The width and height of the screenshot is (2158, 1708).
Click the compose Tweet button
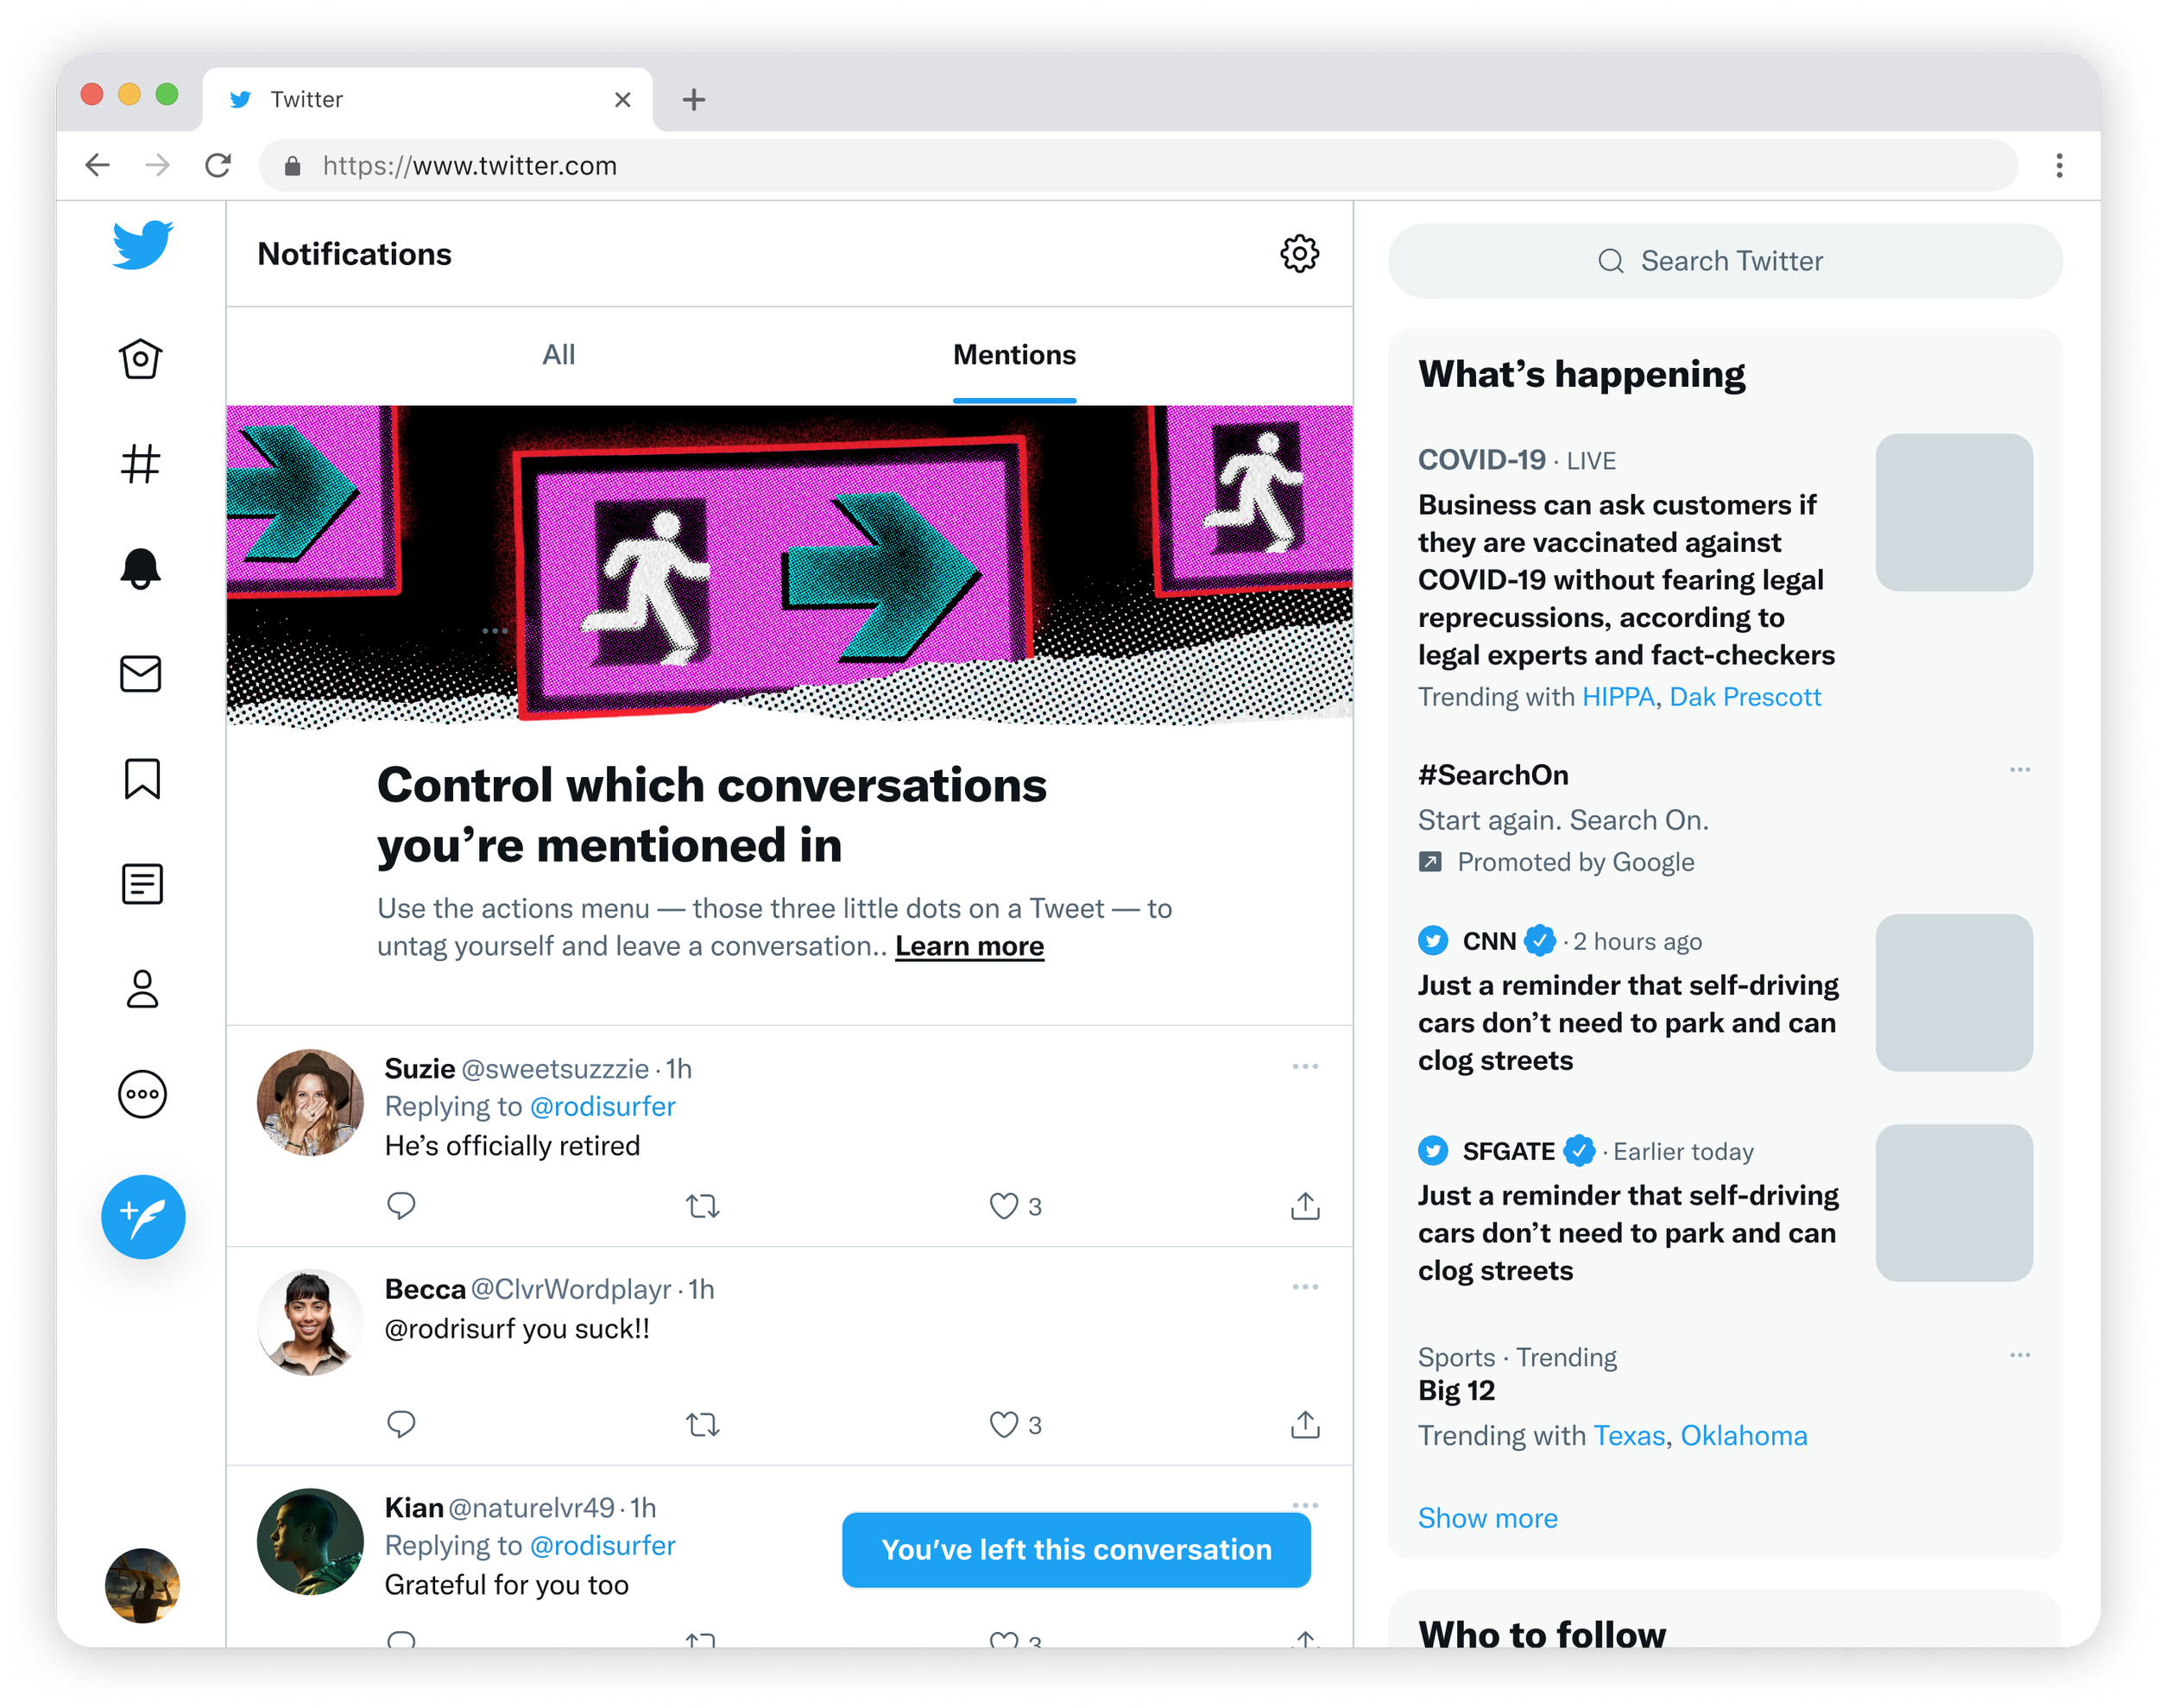[143, 1216]
